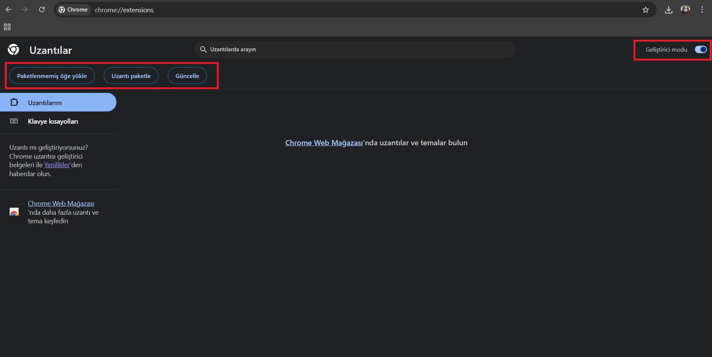Focus the Uzantılarda arayın search field

coord(355,49)
